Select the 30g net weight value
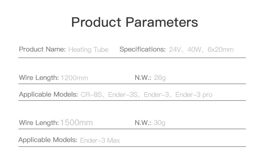The width and height of the screenshot is (265, 167). (160, 123)
